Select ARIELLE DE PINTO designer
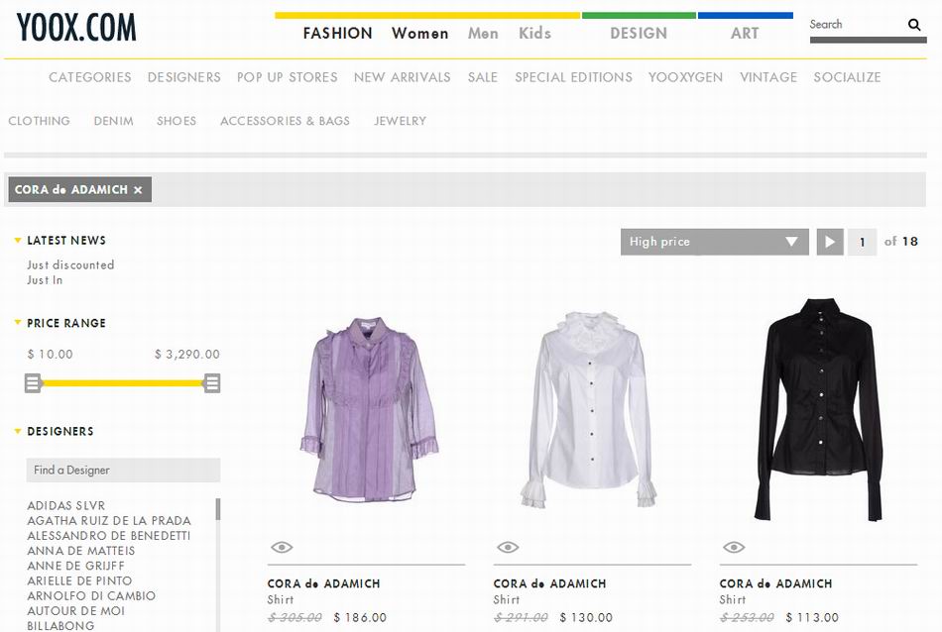 [x=79, y=580]
